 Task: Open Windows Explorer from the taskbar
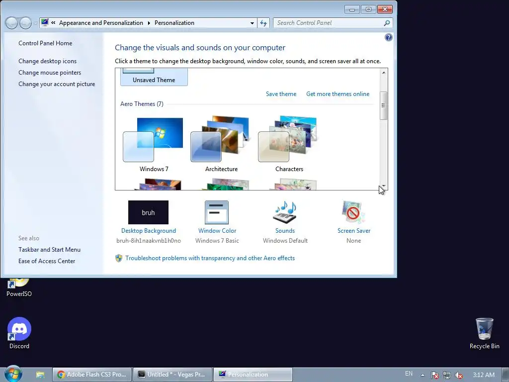tap(40, 375)
